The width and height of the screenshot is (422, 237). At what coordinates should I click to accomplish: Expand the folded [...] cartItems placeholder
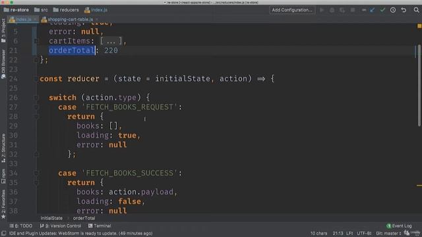(111, 41)
